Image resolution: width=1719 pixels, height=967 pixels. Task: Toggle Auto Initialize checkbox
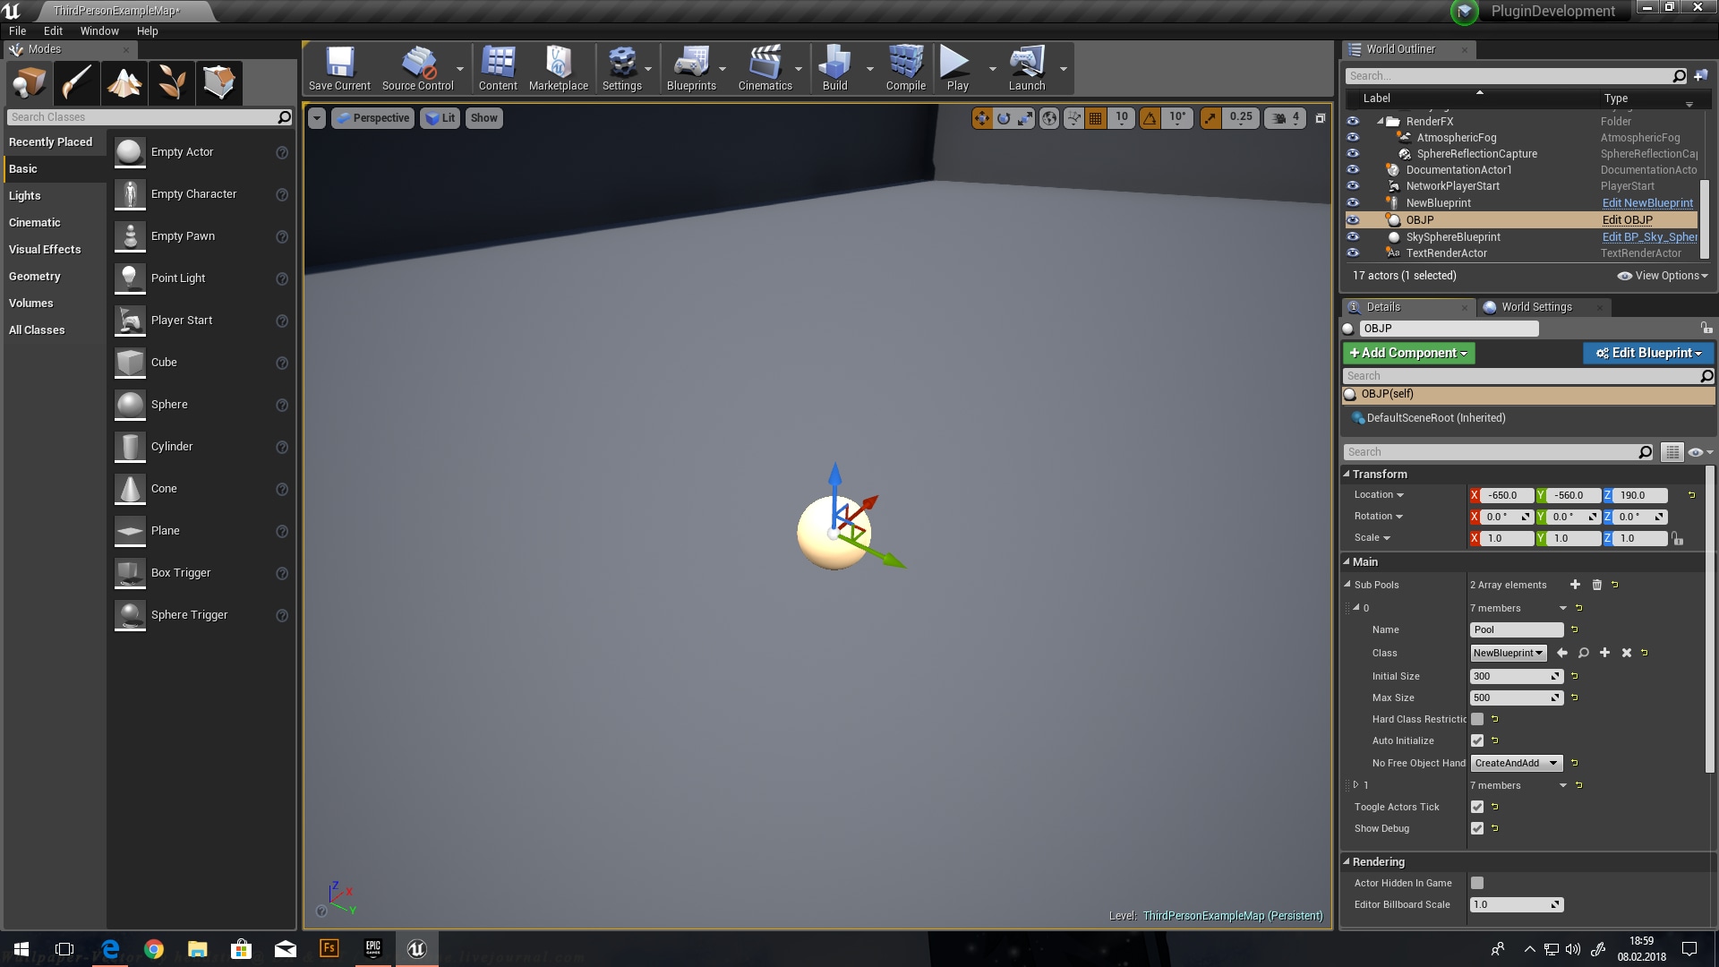coord(1477,740)
